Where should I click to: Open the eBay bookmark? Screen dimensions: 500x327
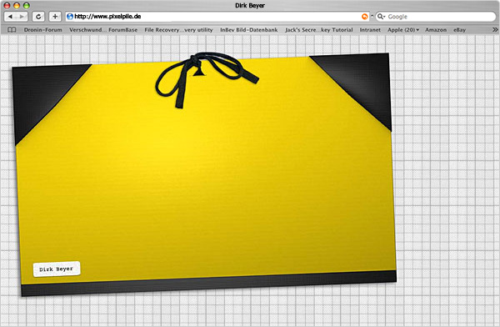point(459,30)
